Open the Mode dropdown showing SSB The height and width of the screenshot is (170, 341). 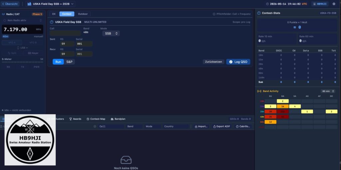click(111, 34)
